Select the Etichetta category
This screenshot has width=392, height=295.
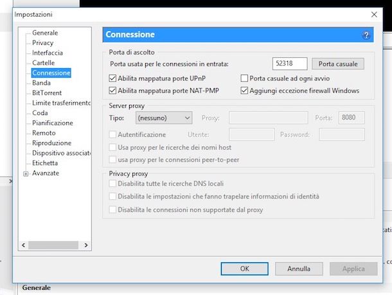45,163
